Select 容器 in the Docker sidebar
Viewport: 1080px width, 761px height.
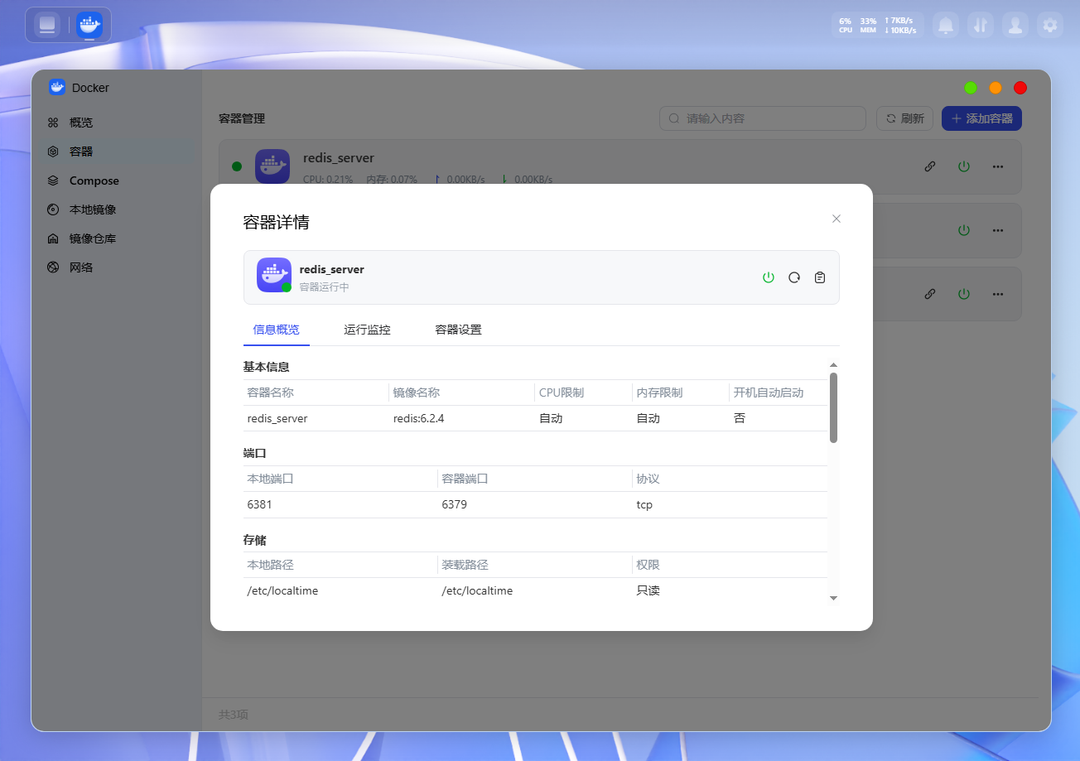[118, 152]
